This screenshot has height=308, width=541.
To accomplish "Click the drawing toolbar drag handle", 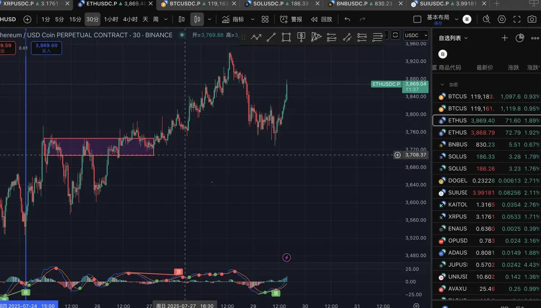I will pos(243,37).
